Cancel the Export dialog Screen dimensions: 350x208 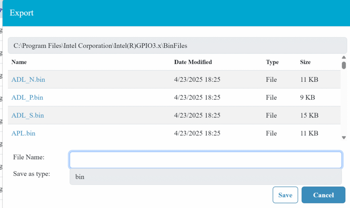click(323, 195)
